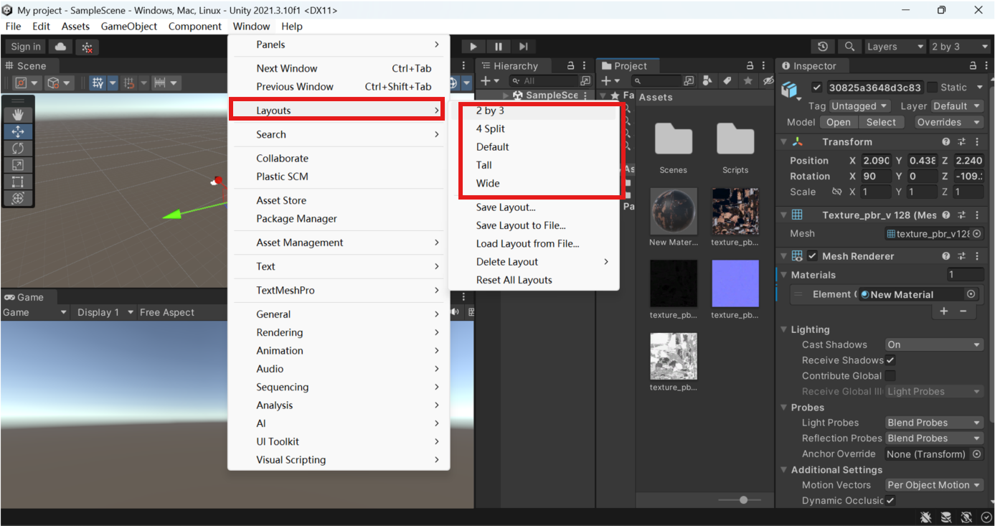Click the ruler snapping icon in Scene toolbar
This screenshot has width=995, height=526.
click(x=160, y=83)
